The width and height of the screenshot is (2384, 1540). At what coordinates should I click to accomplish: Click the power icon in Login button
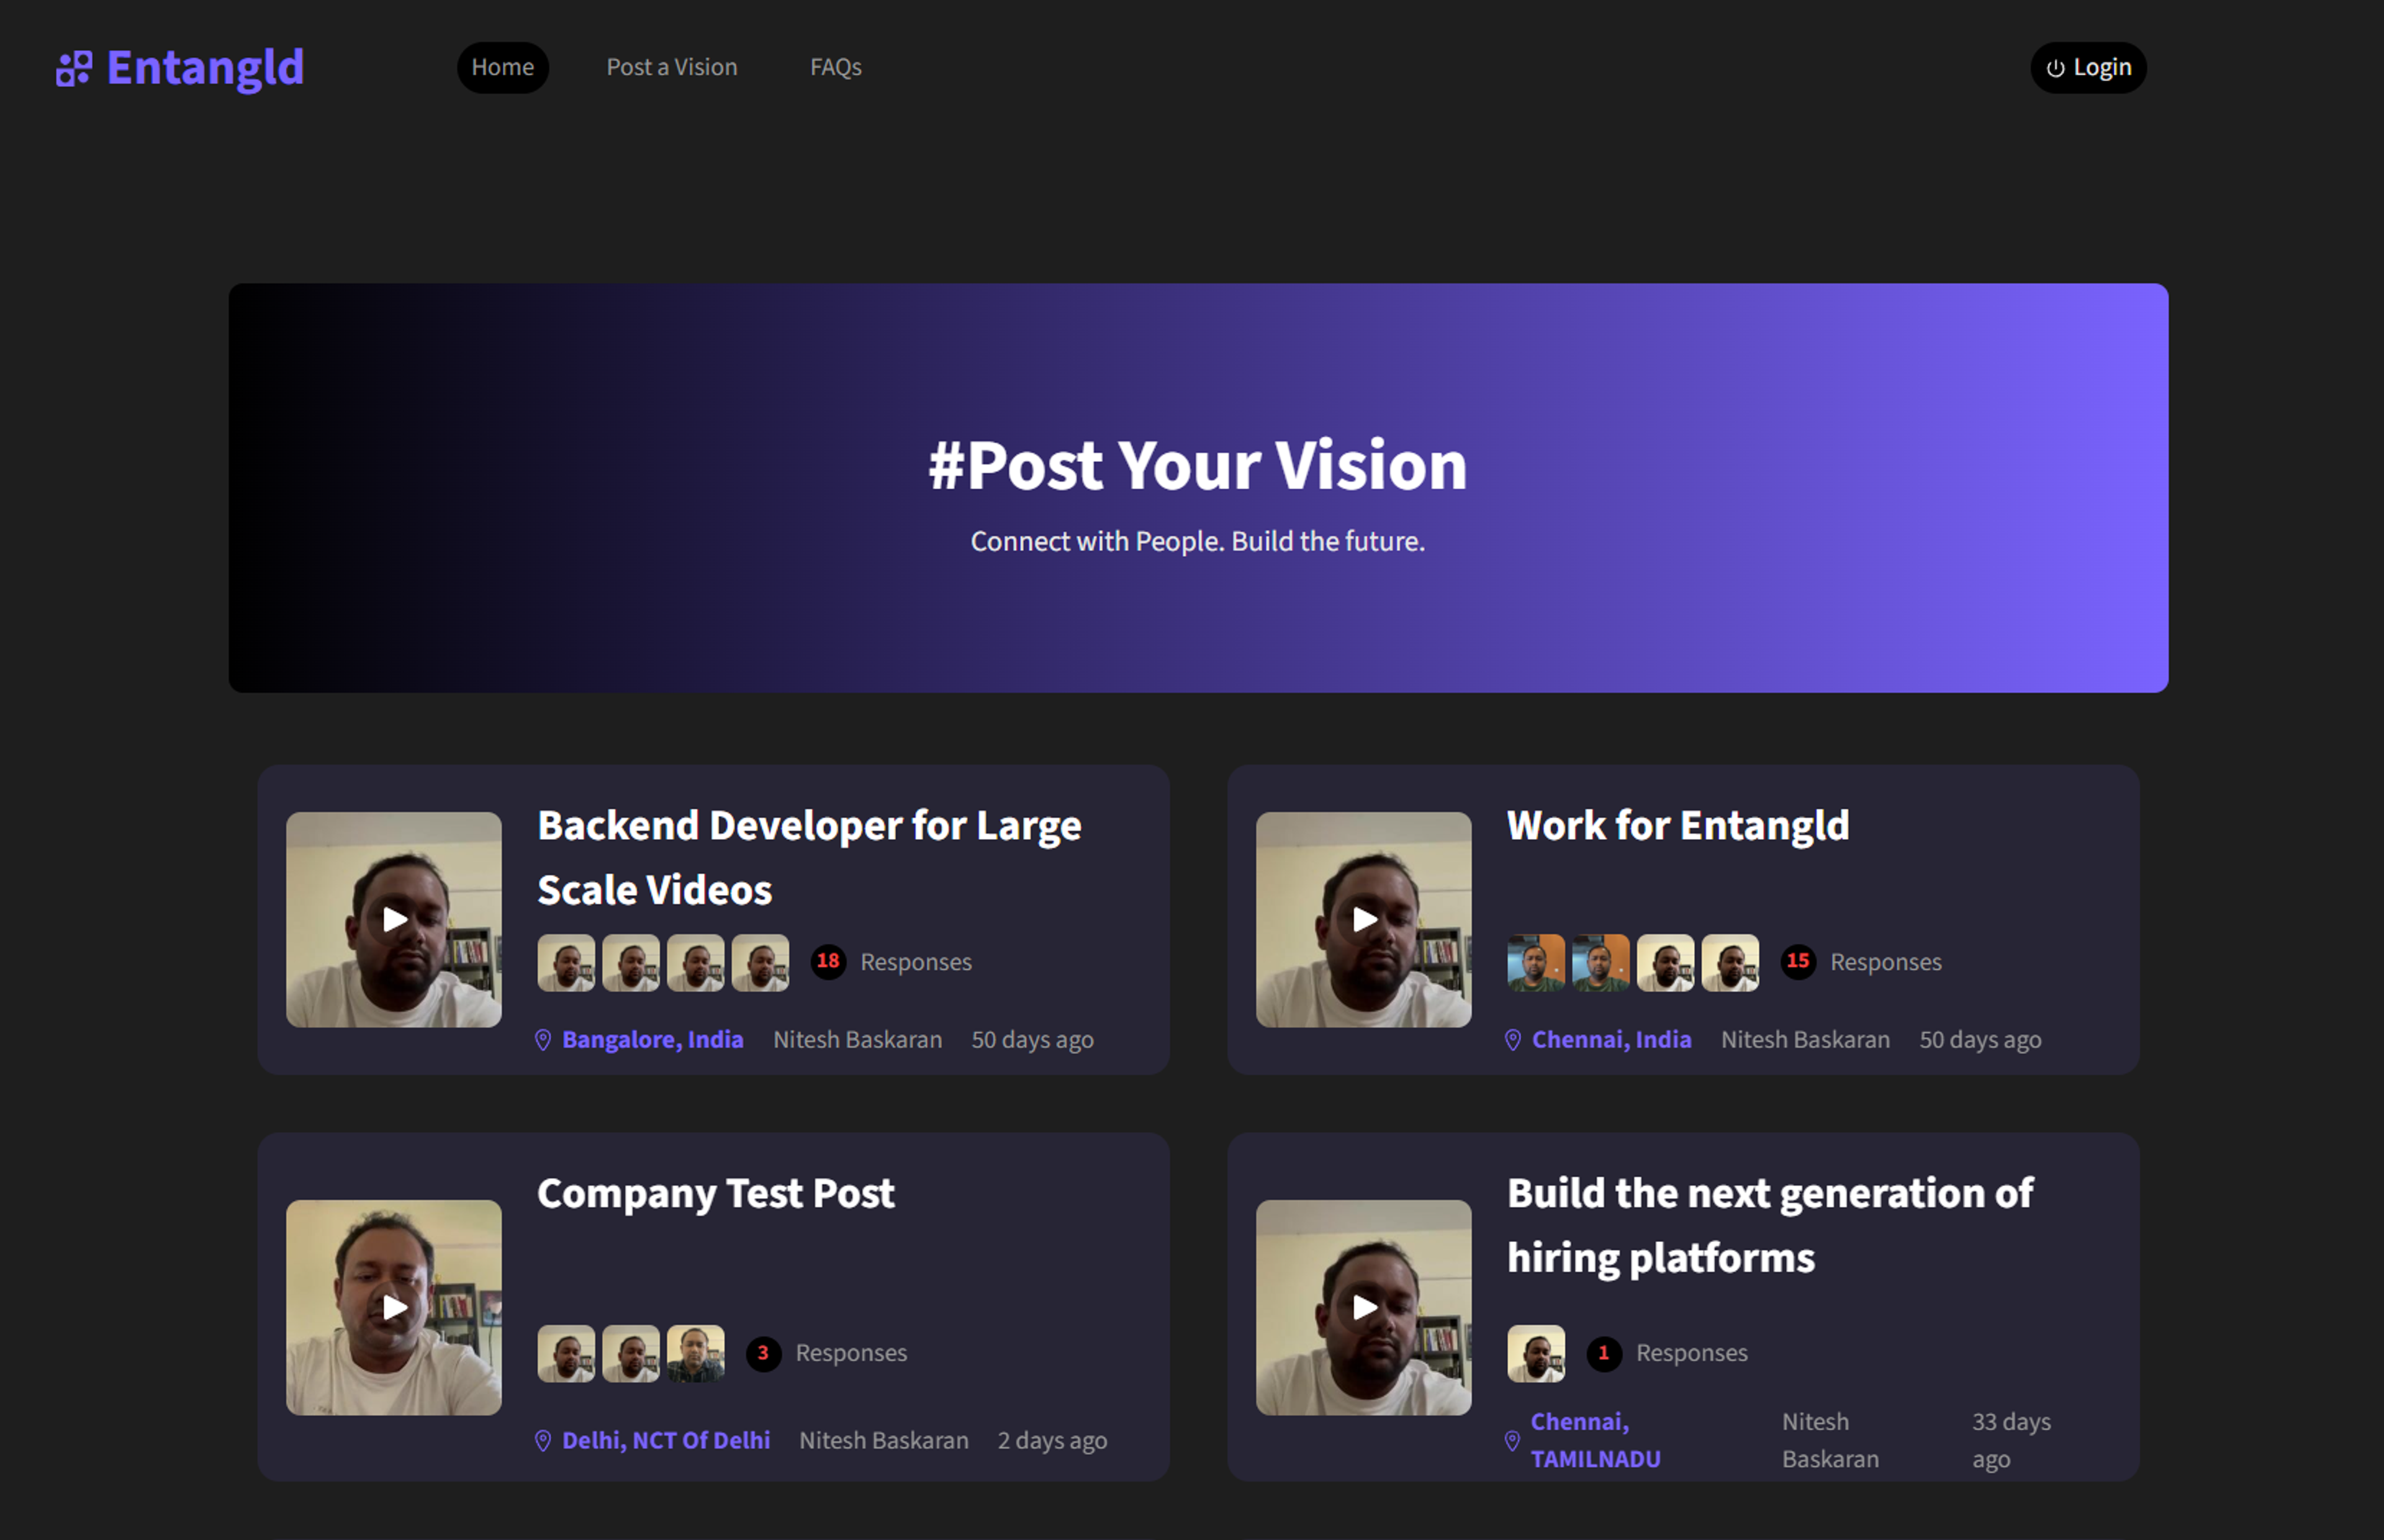[2055, 68]
